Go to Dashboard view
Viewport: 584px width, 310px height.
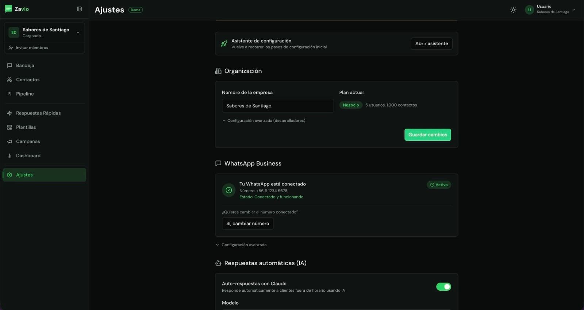click(x=44, y=156)
